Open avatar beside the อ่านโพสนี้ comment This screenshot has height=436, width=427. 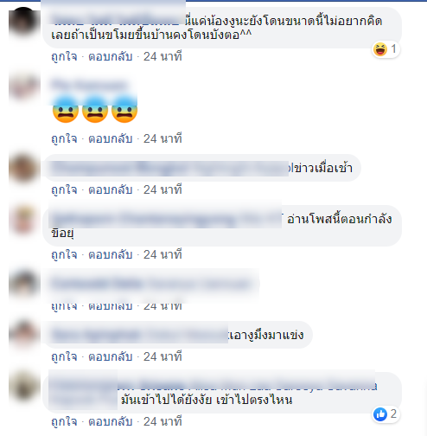[x=23, y=220]
